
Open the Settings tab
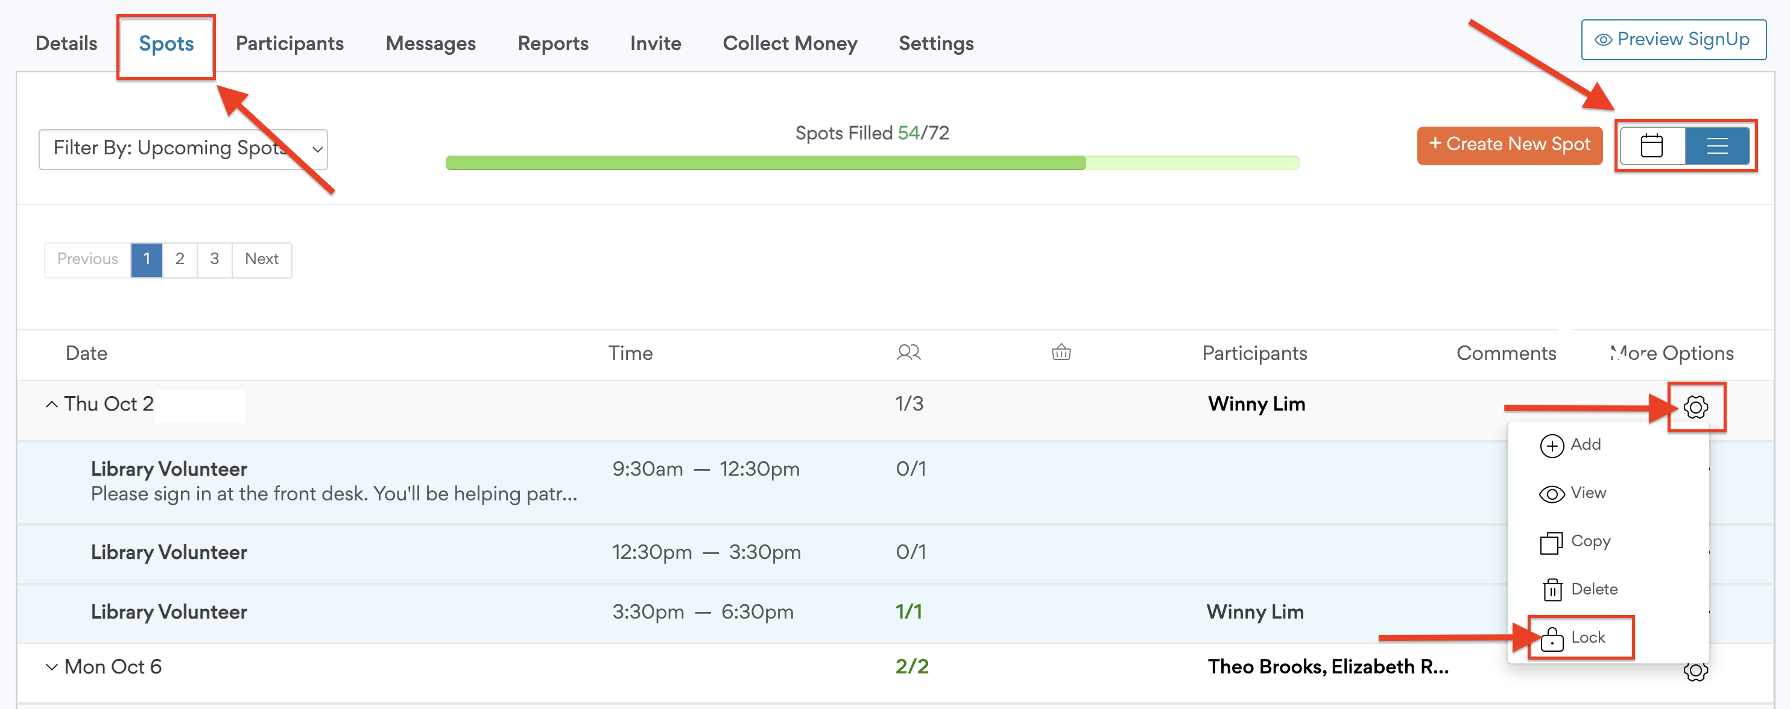(936, 43)
